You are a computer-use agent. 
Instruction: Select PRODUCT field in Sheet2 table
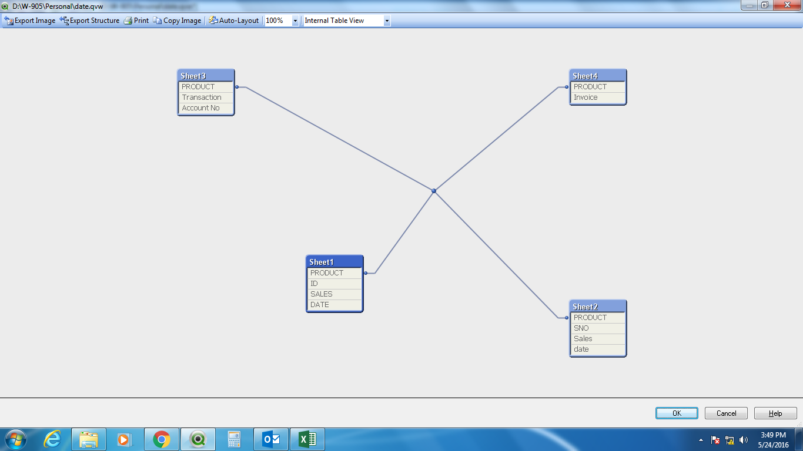tap(598, 318)
